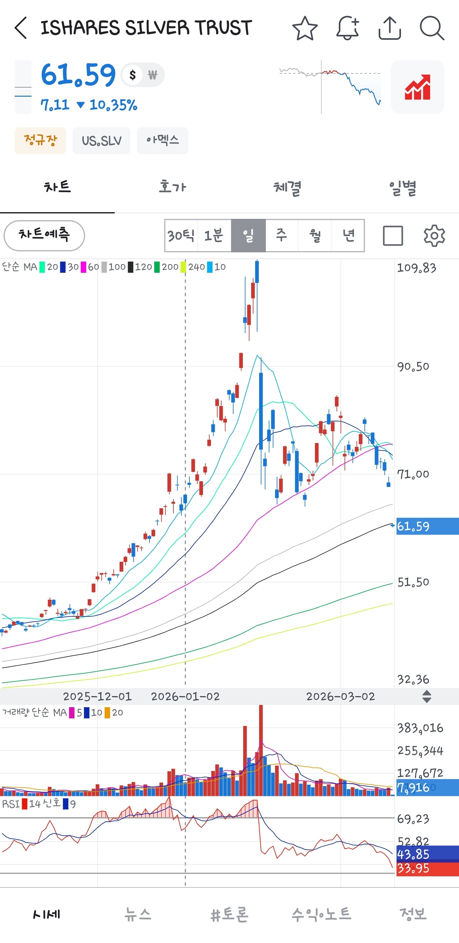Tap the US.SLV ticker tag
459x943 pixels.
(101, 141)
